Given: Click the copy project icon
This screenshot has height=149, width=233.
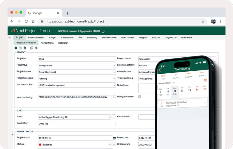Looking at the screenshot, I should (32, 48).
